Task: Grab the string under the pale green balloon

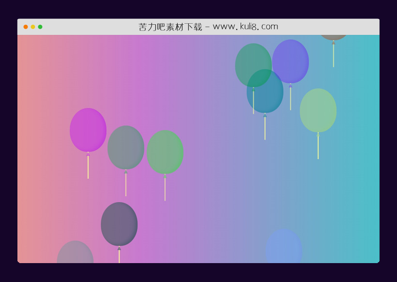Action: click(318, 147)
